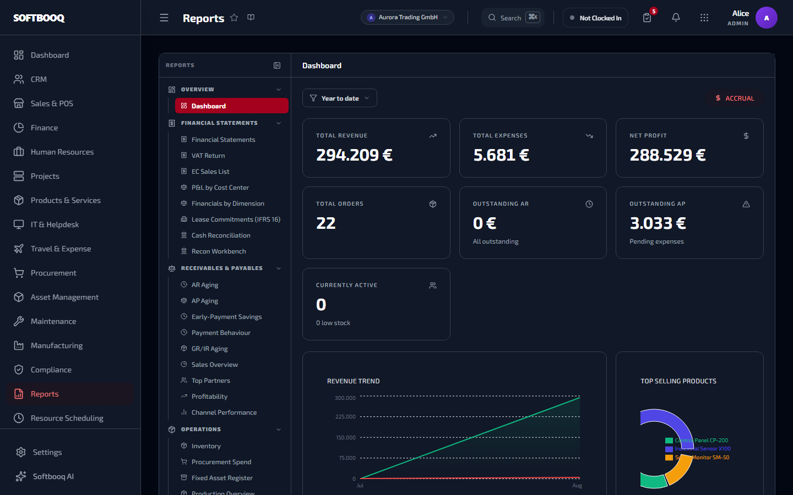Collapse the Receivables & Payables section
The image size is (793, 495).
click(279, 268)
